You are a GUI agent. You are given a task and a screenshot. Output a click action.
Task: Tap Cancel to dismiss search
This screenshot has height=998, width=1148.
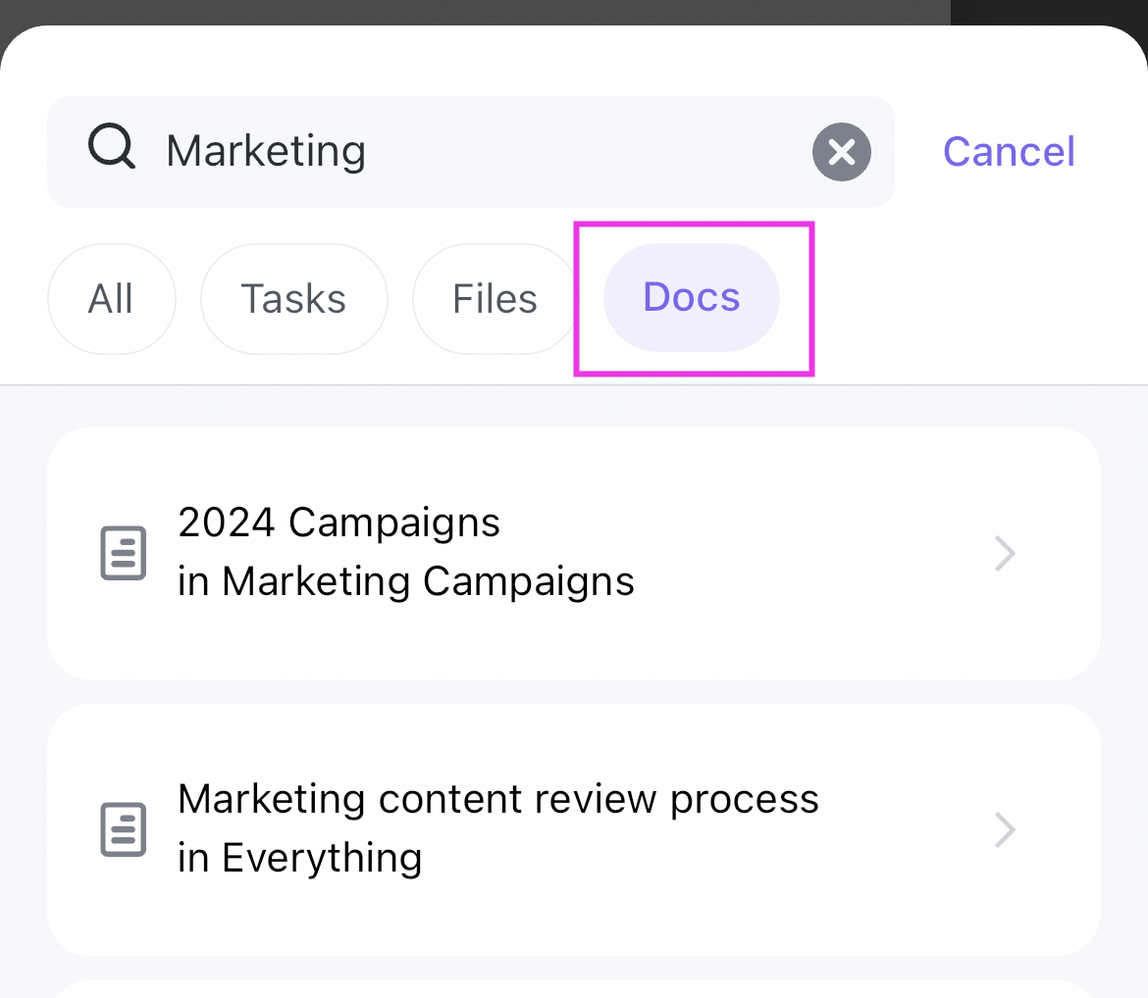click(1008, 151)
